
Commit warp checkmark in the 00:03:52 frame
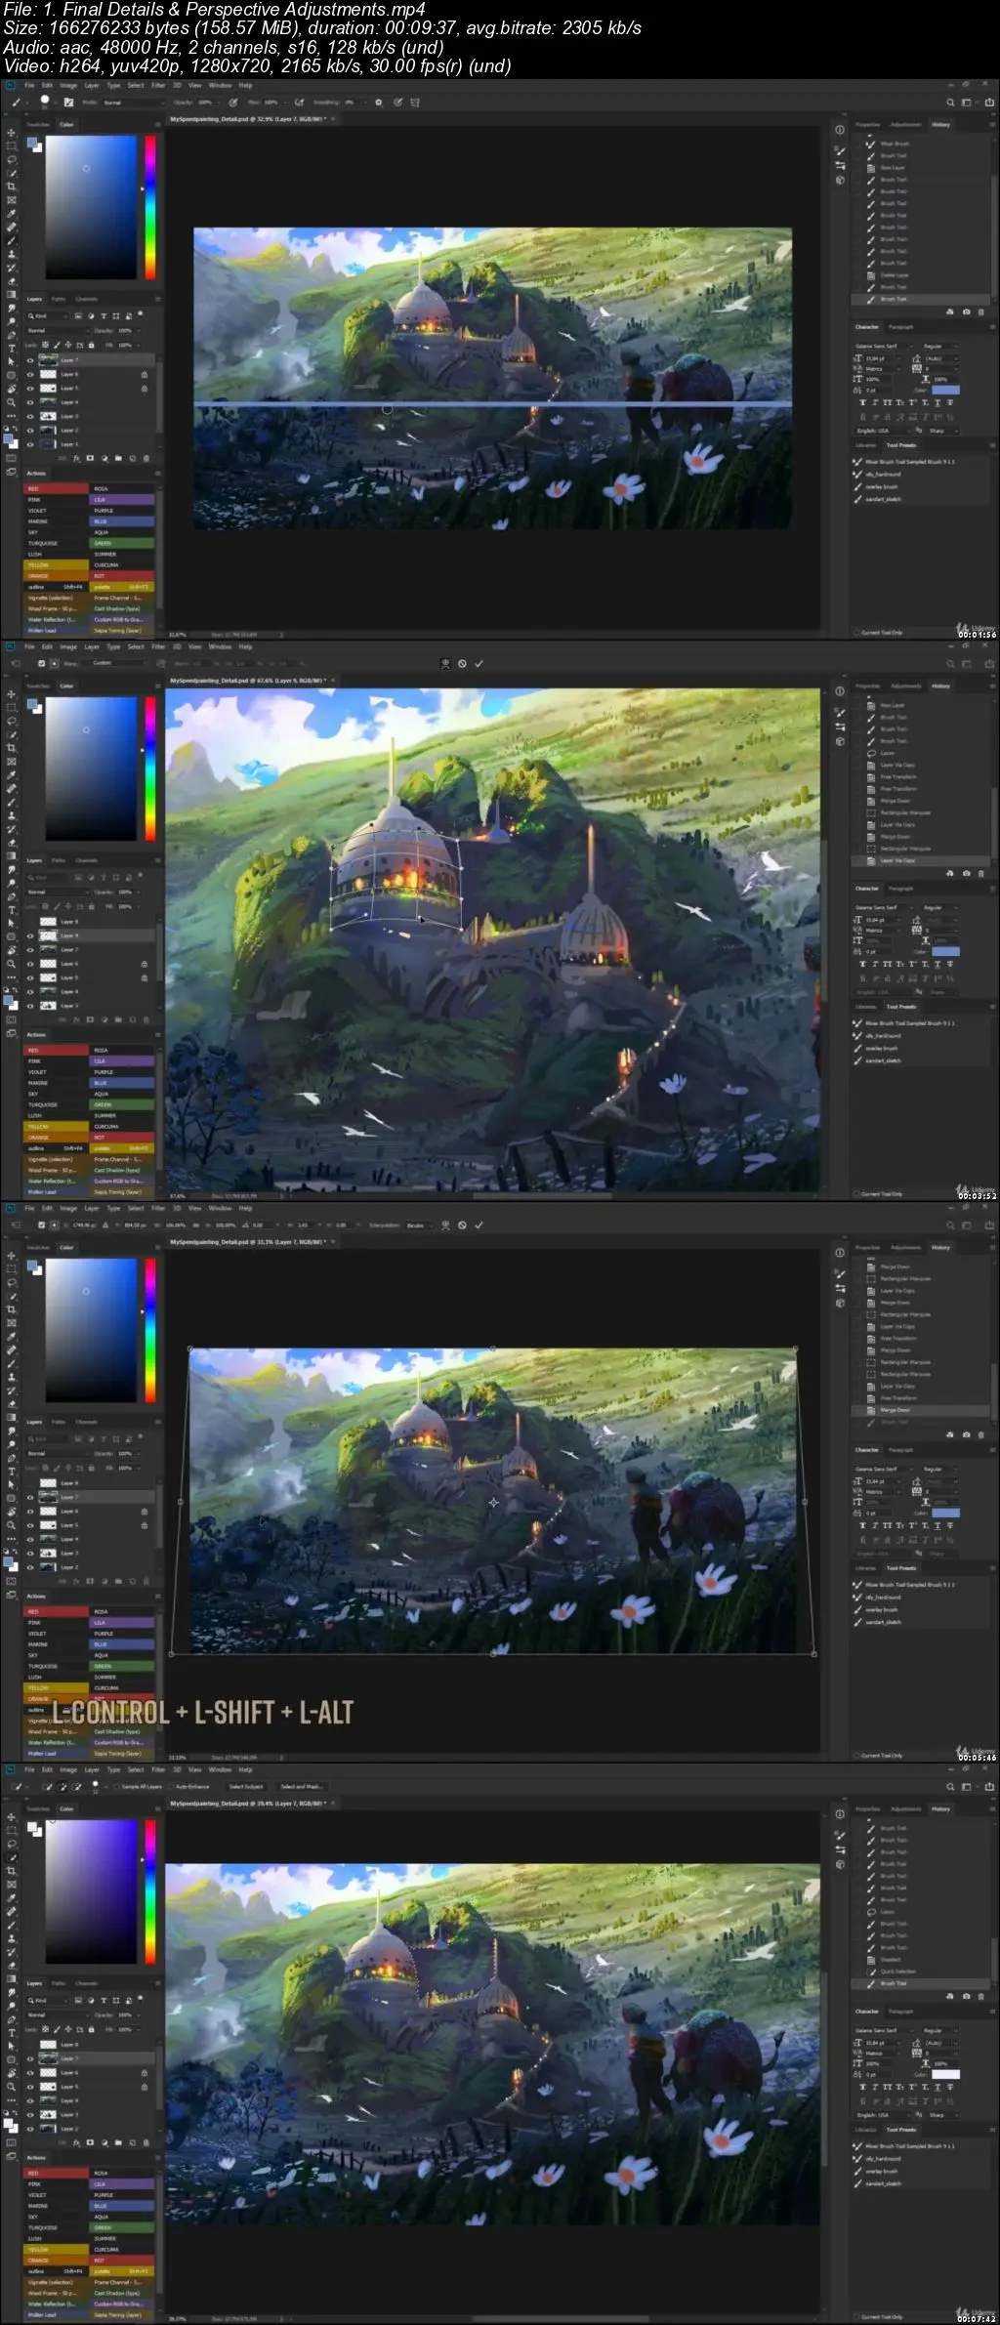tap(479, 663)
